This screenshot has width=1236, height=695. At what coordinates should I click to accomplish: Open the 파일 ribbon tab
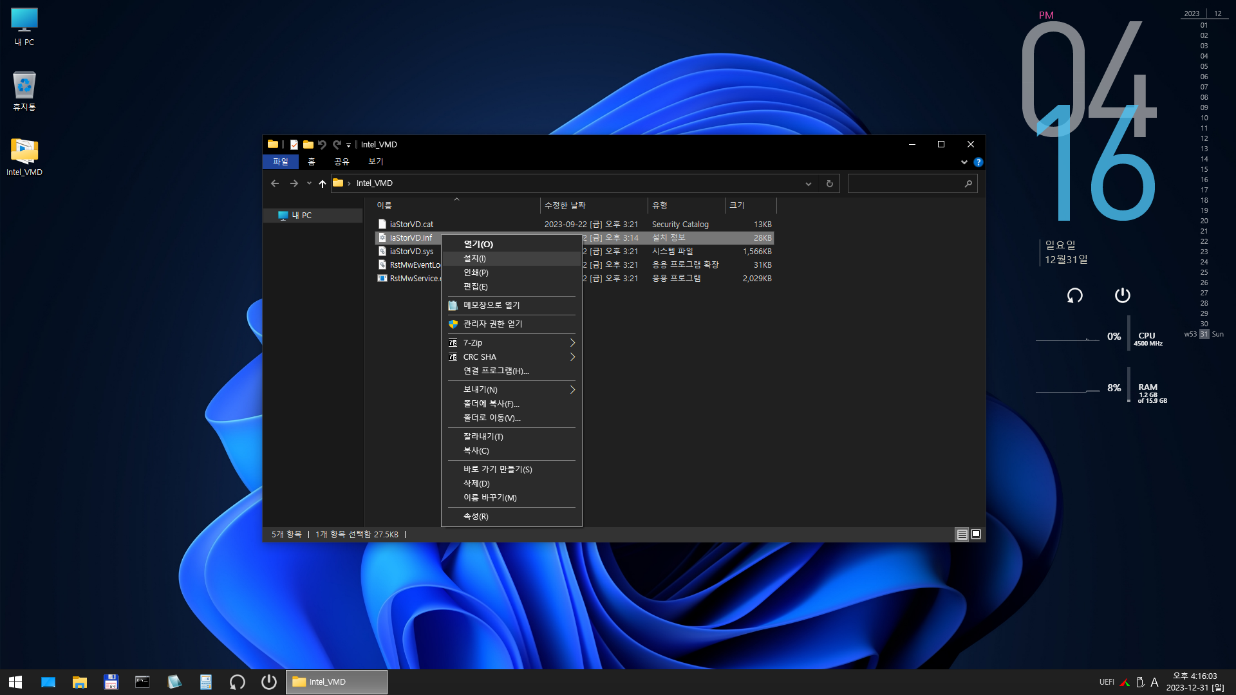click(281, 162)
